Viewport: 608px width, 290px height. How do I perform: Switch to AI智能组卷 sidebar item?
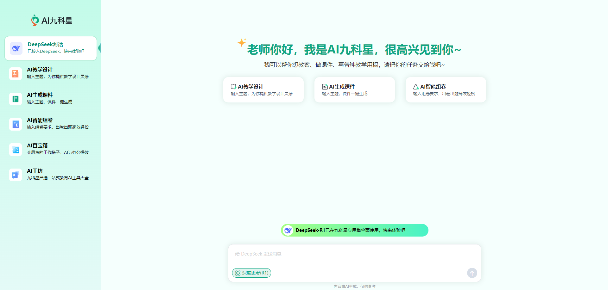tap(57, 124)
